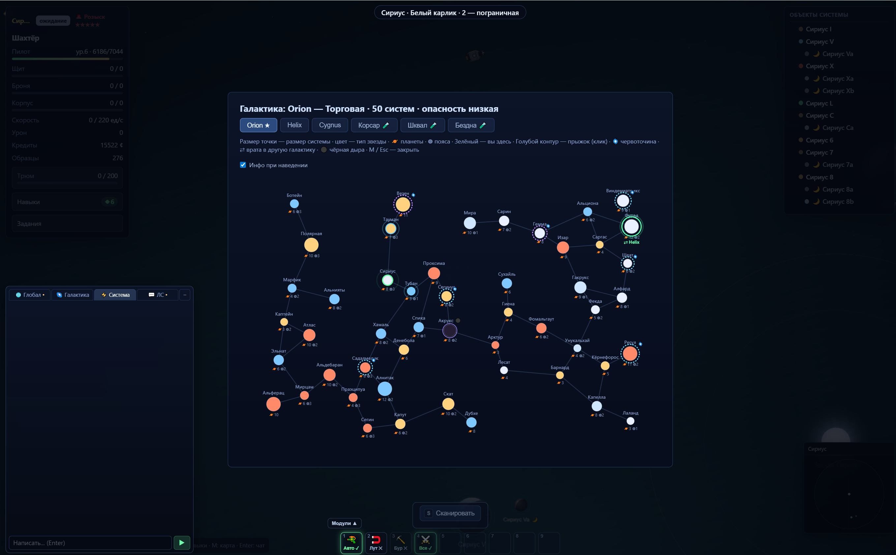Image resolution: width=896 pixels, height=555 pixels.
Task: Select the Гакрукс star node
Action: coord(580,287)
